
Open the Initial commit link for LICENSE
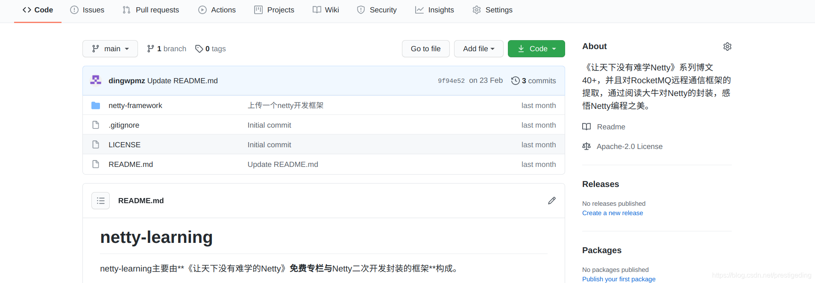click(x=269, y=145)
